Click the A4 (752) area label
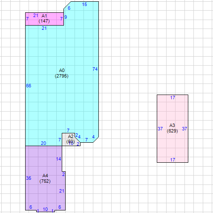This screenshot has width=213, height=213. point(45,178)
